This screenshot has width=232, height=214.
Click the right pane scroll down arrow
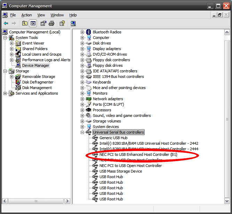tap(227, 201)
